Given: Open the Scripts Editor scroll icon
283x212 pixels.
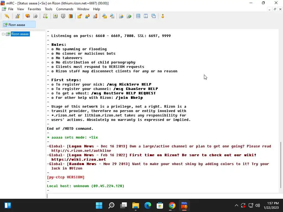Looking at the screenshot, I should [45, 16].
